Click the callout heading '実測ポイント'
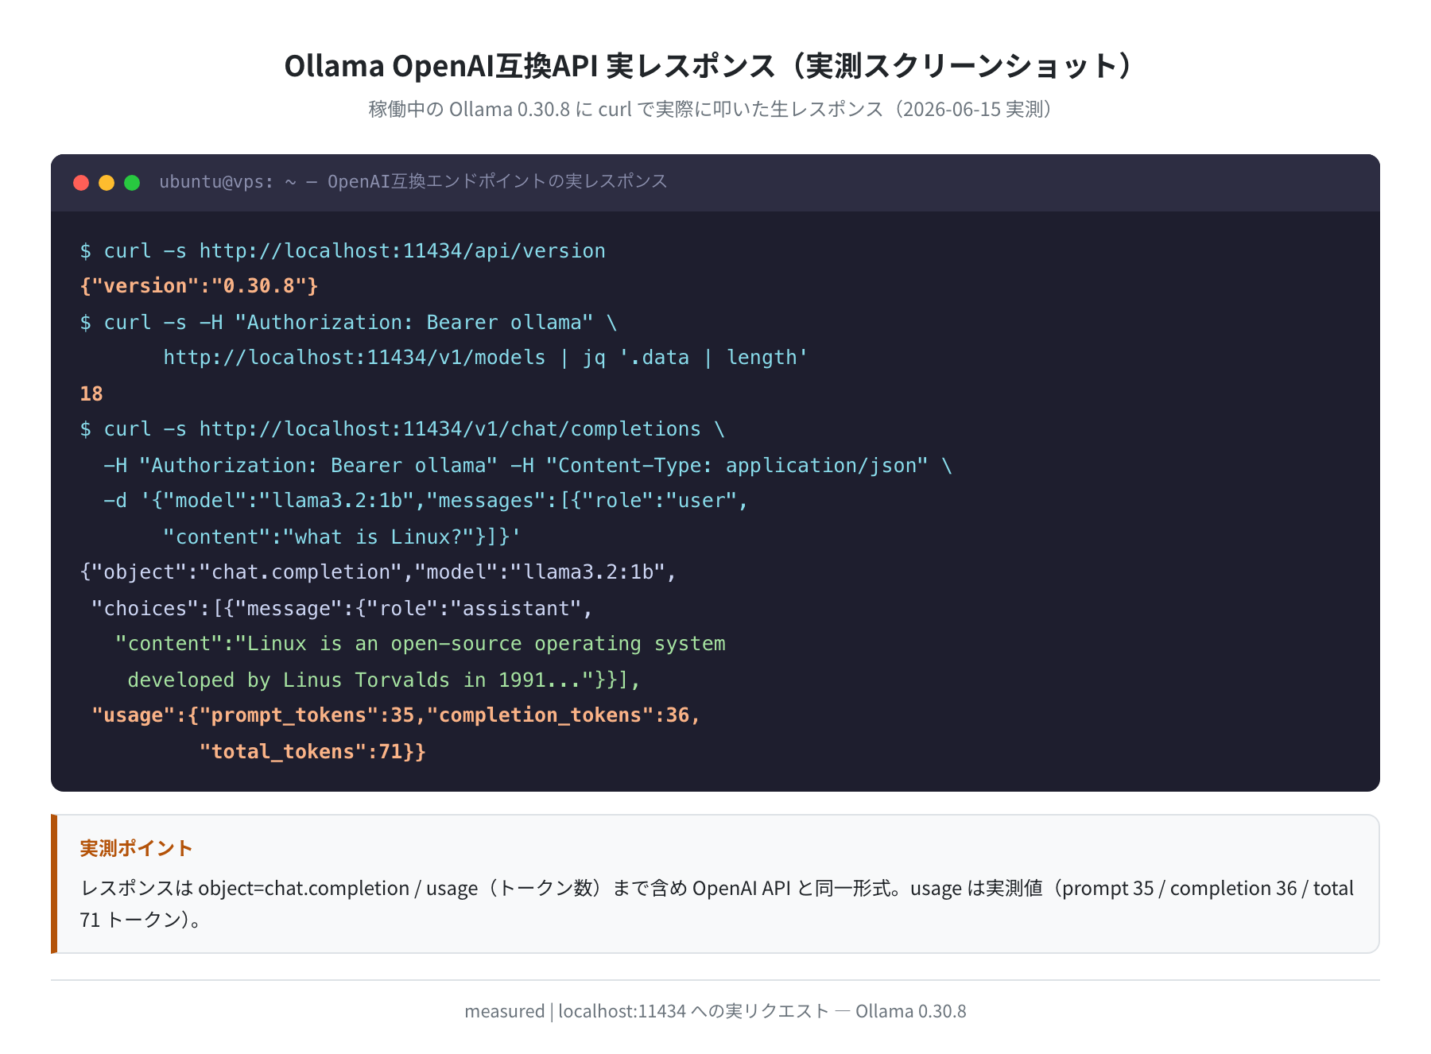1431x1054 pixels. [x=136, y=848]
